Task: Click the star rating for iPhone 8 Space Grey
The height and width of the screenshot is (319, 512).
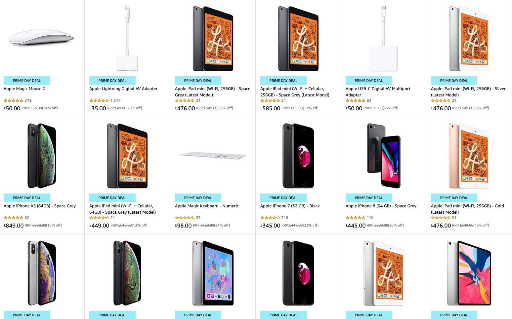Action: point(356,218)
